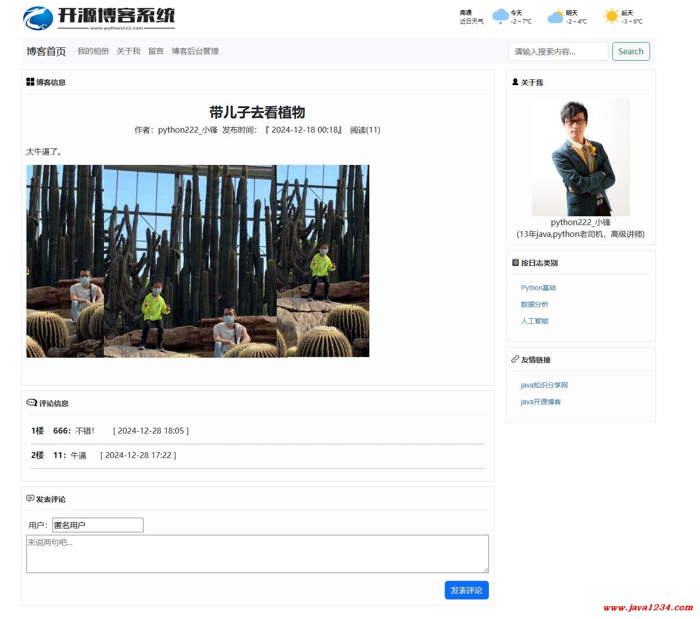
Task: Click the comment icon beside 发表评论
Action: 30,499
